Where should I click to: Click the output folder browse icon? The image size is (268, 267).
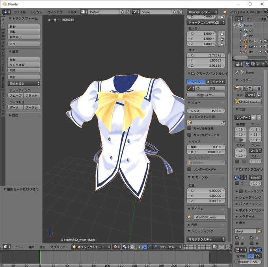(x=259, y=231)
